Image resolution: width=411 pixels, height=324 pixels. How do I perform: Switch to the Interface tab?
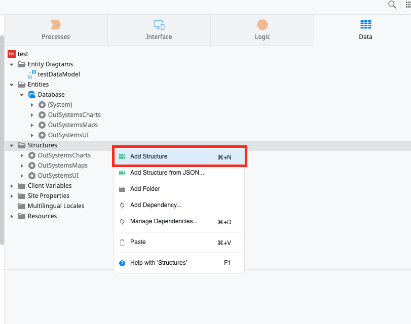[x=159, y=30]
